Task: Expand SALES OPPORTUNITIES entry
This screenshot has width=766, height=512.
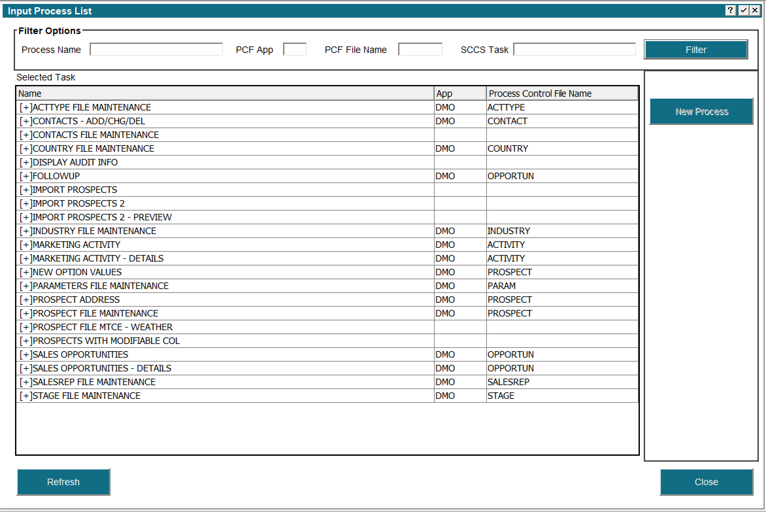Action: (25, 354)
